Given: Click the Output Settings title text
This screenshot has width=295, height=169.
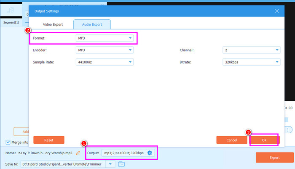Looking at the screenshot, I should [46, 11].
